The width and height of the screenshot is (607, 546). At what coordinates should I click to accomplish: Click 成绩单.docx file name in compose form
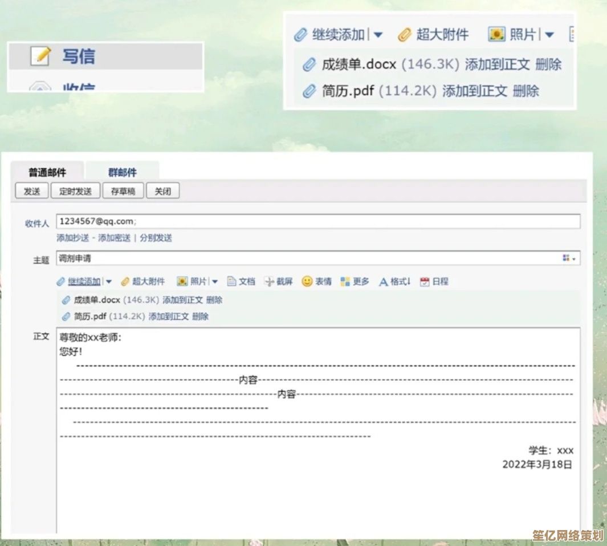97,300
